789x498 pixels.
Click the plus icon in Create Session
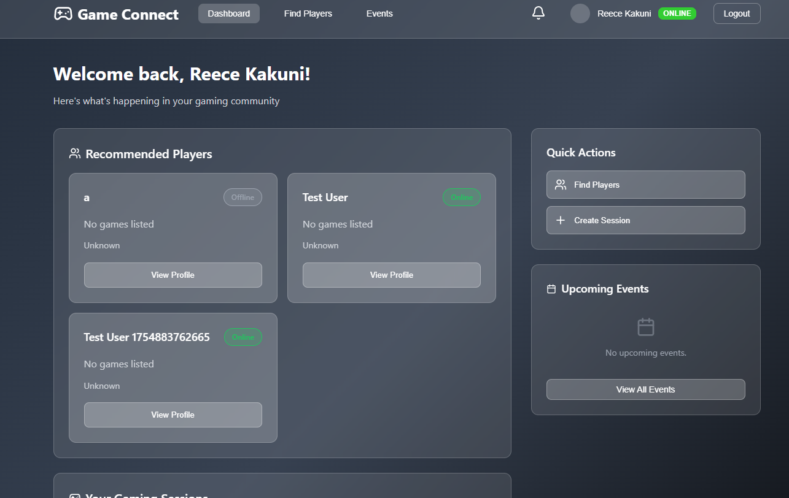[560, 220]
